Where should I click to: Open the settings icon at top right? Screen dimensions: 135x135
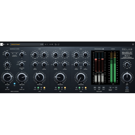click(133, 44)
